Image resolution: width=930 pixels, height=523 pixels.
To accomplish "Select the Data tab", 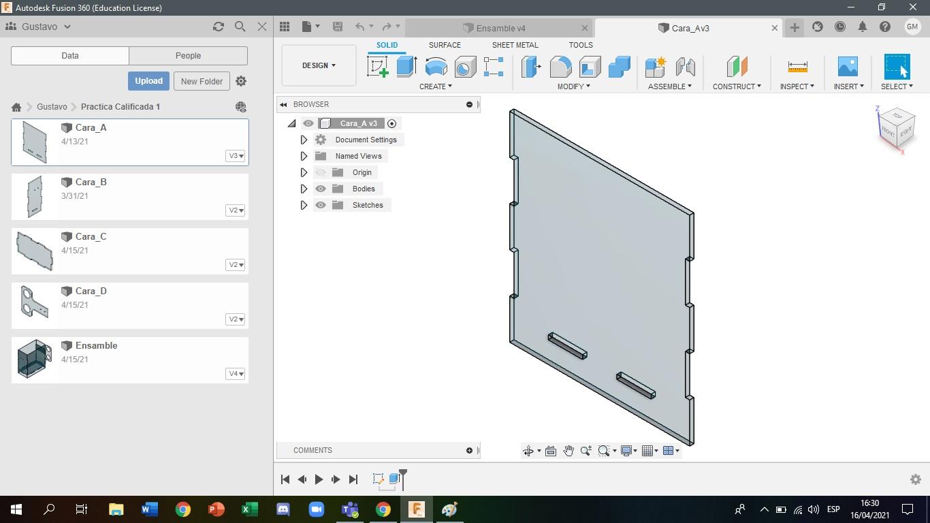I will tap(70, 56).
